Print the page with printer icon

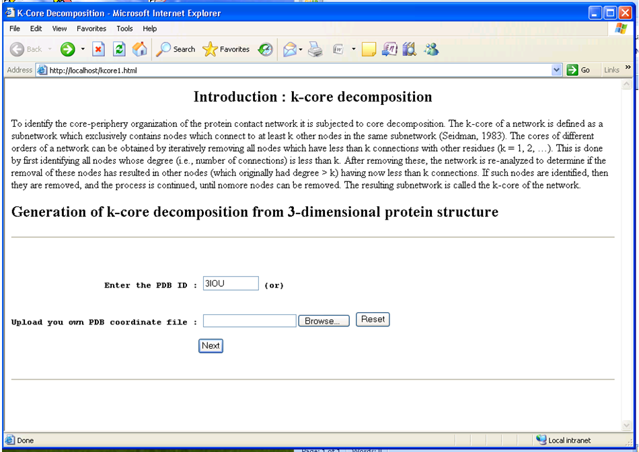point(315,49)
